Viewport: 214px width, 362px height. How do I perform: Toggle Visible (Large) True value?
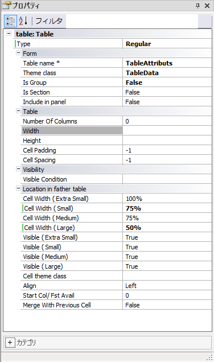(167, 266)
